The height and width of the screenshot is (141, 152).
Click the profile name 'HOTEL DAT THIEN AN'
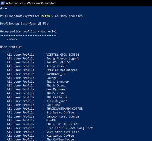[x=62, y=124]
